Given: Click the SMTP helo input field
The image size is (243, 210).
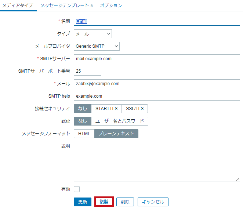Looking at the screenshot, I should [x=157, y=96].
